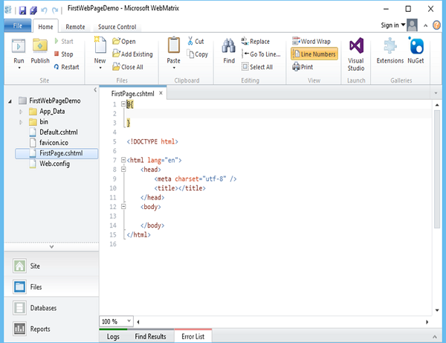Select Web.config in file tree
Viewport: 446px width, 343px height.
pos(56,164)
